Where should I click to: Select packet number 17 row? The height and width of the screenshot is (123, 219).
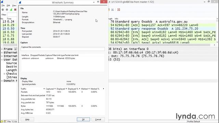tap(9, 36)
